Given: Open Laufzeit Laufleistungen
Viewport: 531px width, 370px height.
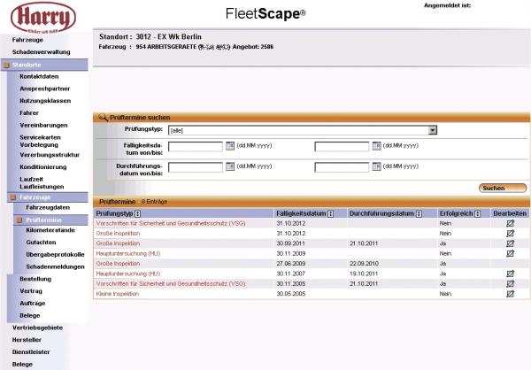Looking at the screenshot, I should [x=42, y=183].
